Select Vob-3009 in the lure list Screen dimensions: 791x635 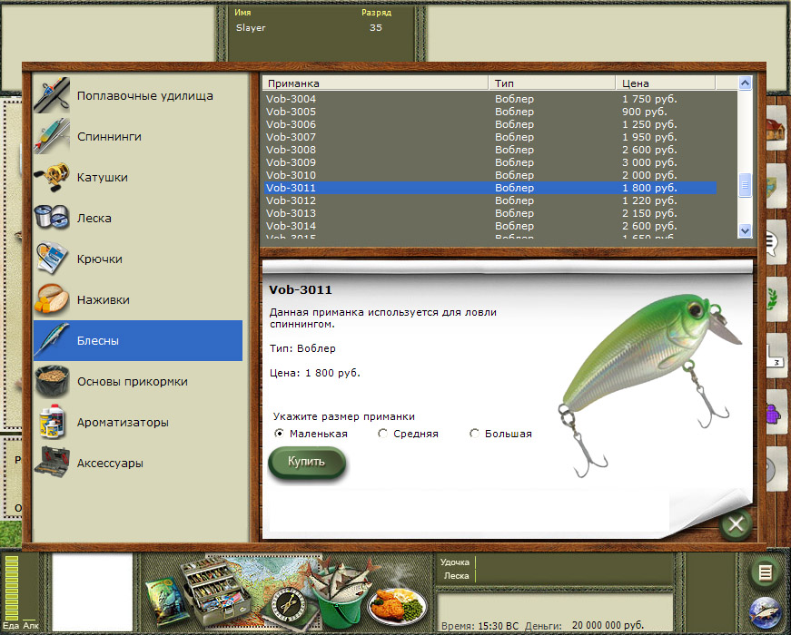click(291, 162)
